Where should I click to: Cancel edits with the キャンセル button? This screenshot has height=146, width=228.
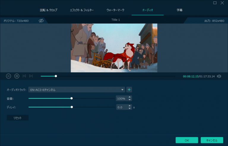coord(212,140)
